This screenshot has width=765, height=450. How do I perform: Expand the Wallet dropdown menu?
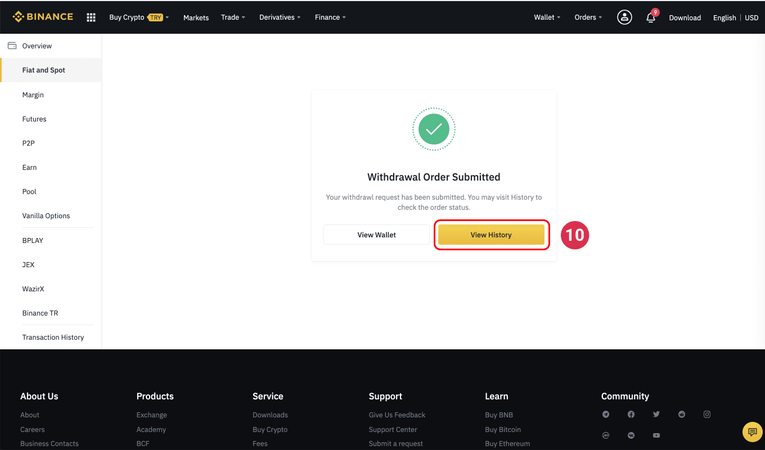[x=547, y=17]
